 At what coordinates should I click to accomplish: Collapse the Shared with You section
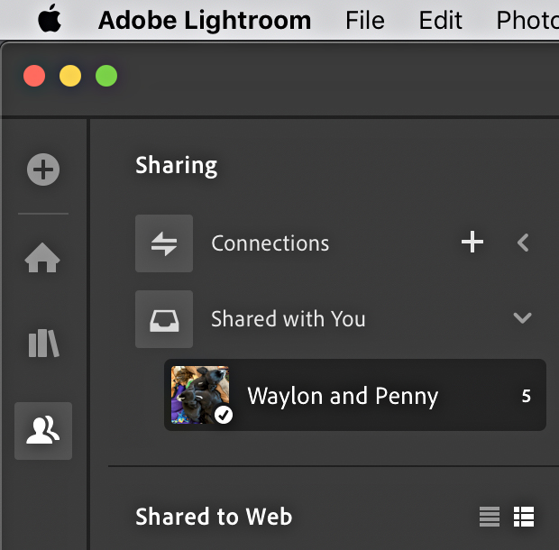tap(523, 317)
